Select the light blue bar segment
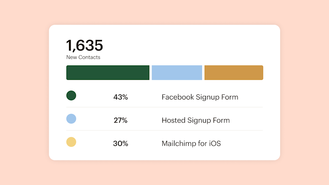The height and width of the screenshot is (185, 329). (x=177, y=73)
